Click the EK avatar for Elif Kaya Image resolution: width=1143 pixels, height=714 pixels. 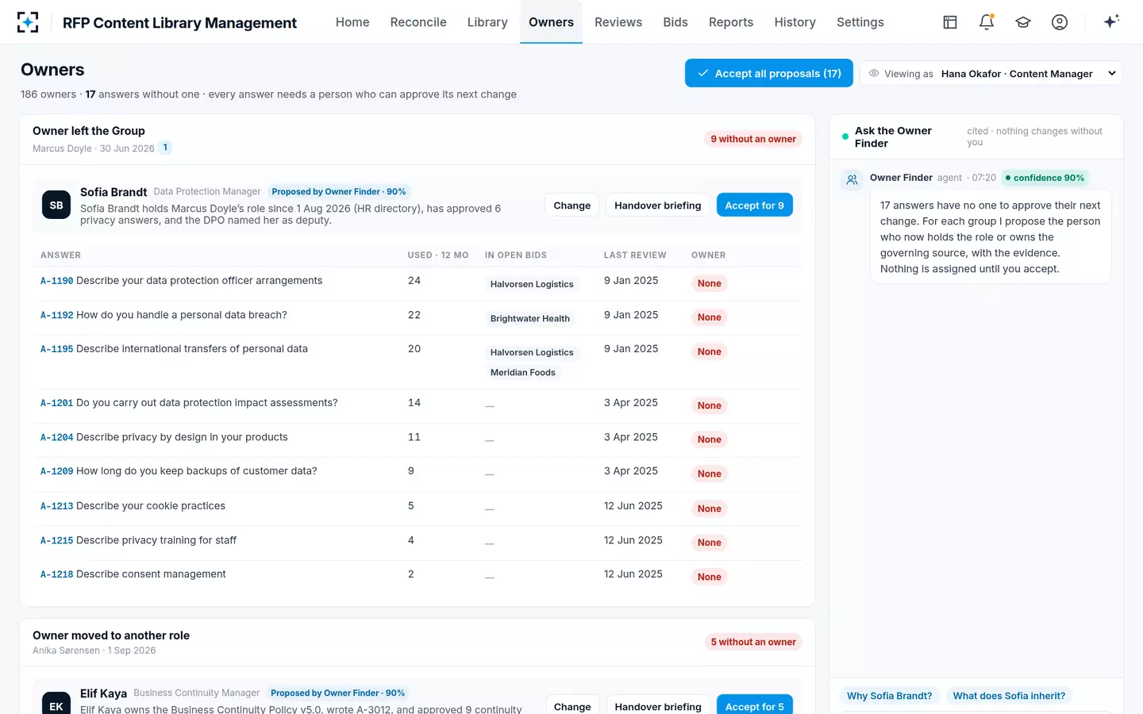[56, 704]
